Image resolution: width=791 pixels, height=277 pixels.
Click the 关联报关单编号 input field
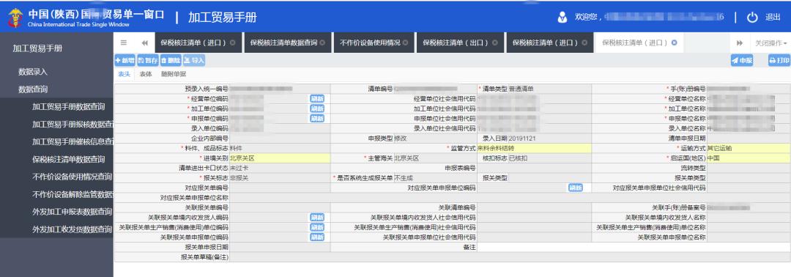coord(280,207)
